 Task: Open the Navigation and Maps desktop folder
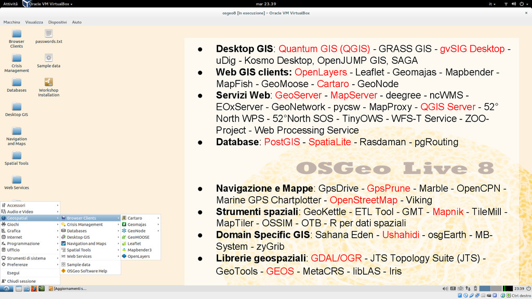(16, 137)
